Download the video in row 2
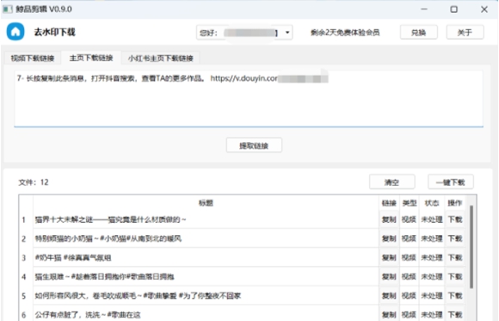 point(455,238)
